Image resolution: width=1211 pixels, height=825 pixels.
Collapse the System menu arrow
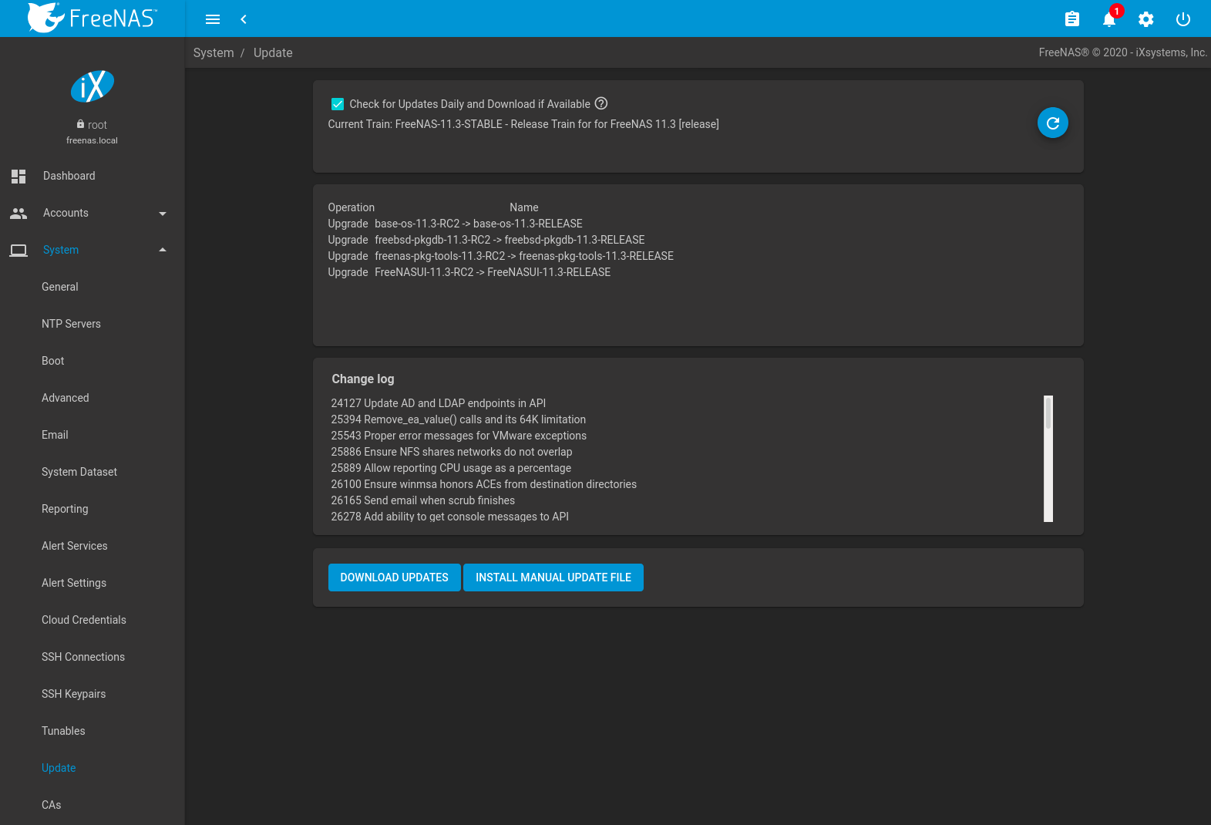coord(162,250)
